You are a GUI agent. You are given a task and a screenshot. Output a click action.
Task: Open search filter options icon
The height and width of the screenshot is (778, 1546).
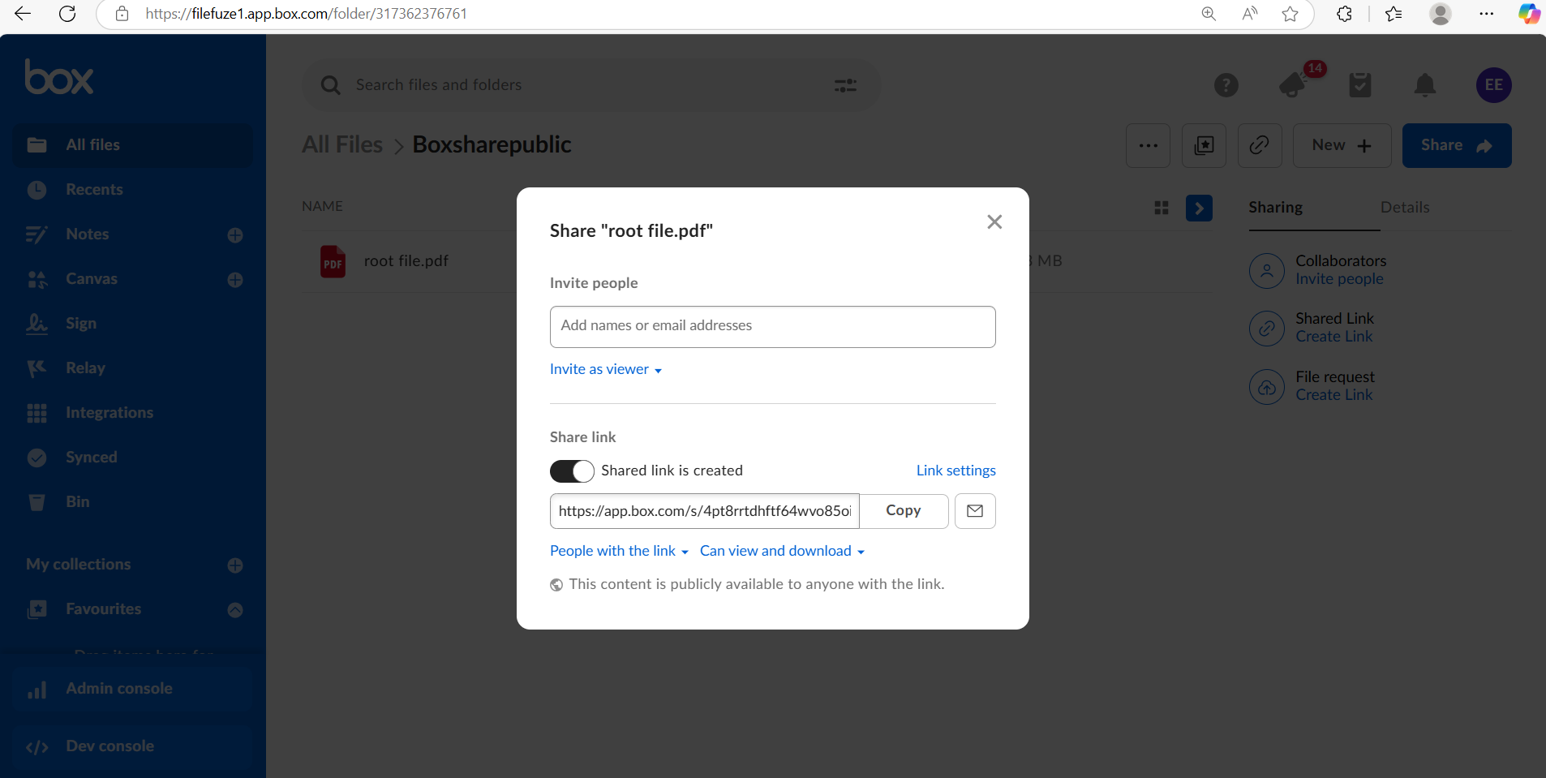point(845,85)
